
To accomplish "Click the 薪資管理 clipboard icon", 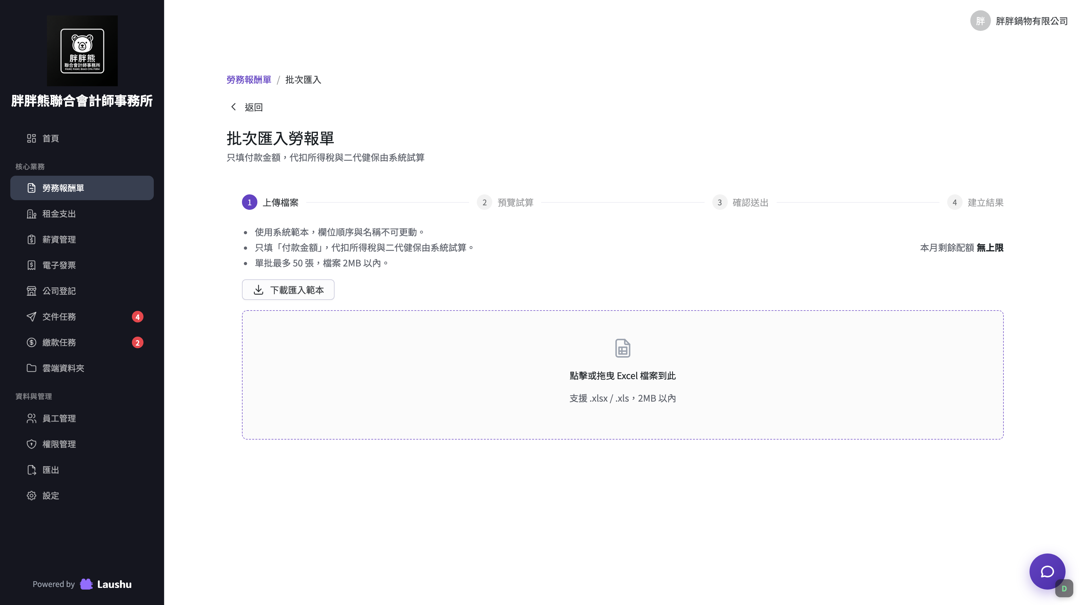I will click(x=32, y=239).
